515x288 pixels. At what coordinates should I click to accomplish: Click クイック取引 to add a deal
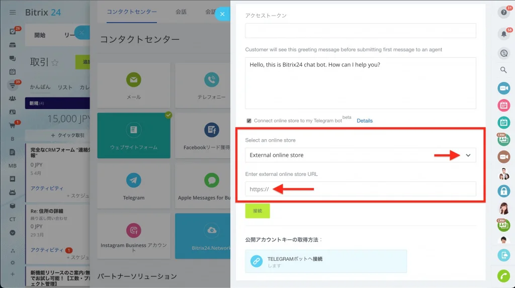click(68, 135)
